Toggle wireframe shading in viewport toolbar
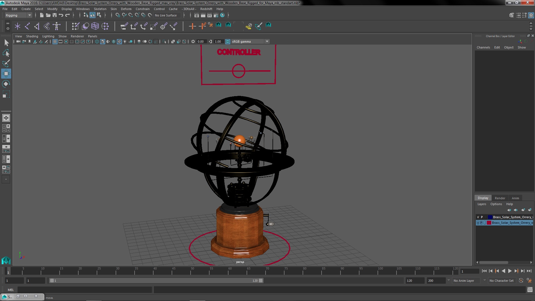The width and height of the screenshot is (535, 301). (97, 42)
